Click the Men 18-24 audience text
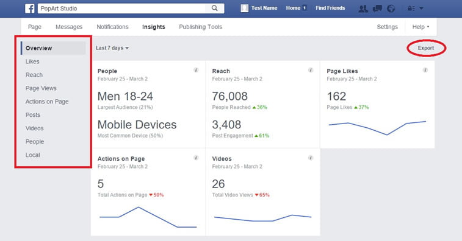The image size is (462, 241). [x=125, y=96]
